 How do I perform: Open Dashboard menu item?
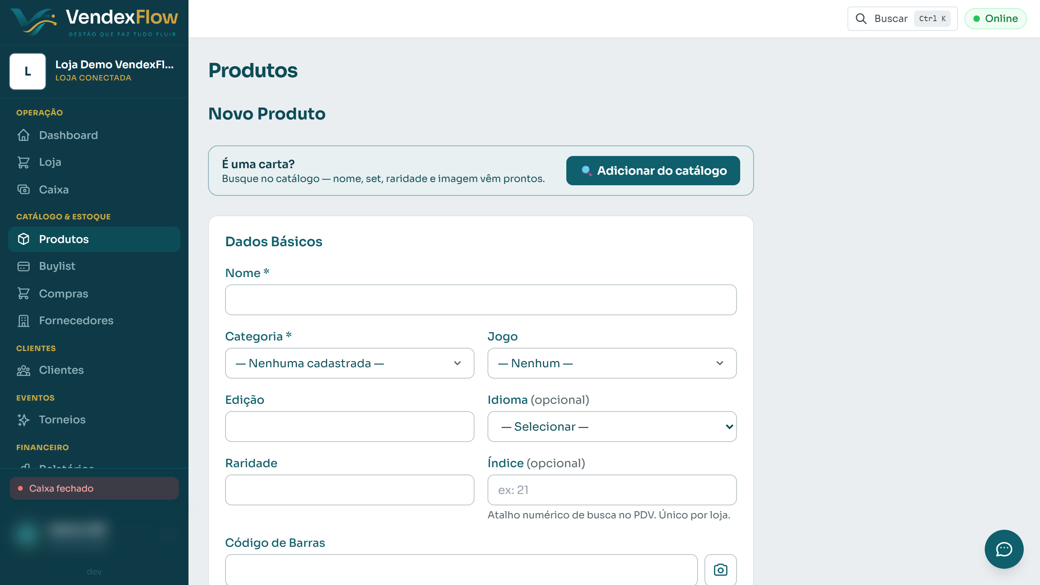click(x=94, y=135)
